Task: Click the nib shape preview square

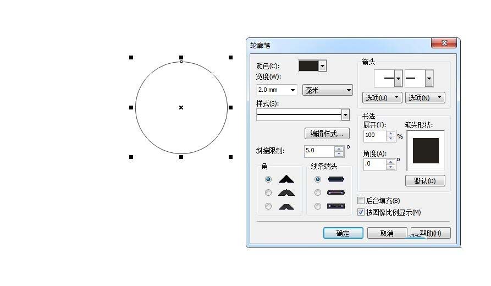Action: click(x=426, y=151)
